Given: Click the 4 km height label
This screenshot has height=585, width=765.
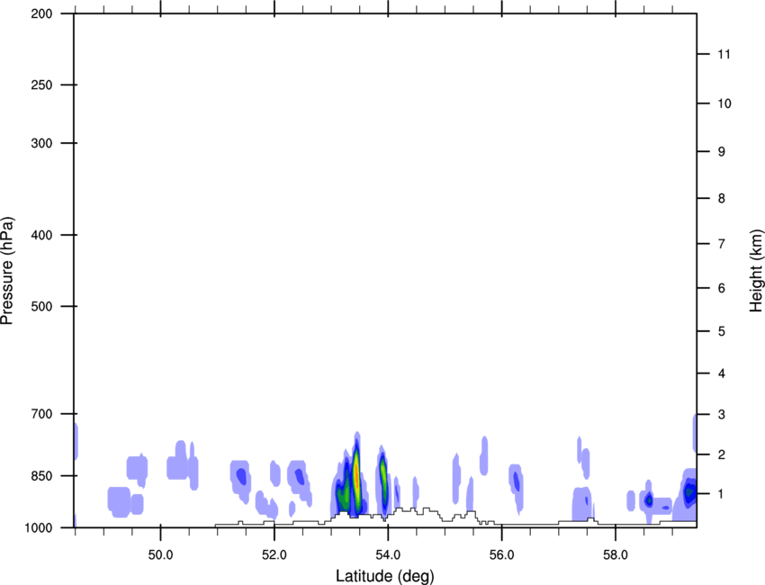Looking at the screenshot, I should tap(722, 373).
